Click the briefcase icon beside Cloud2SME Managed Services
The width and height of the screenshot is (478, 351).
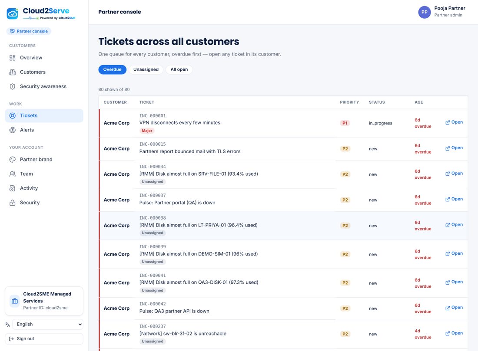tap(15, 301)
